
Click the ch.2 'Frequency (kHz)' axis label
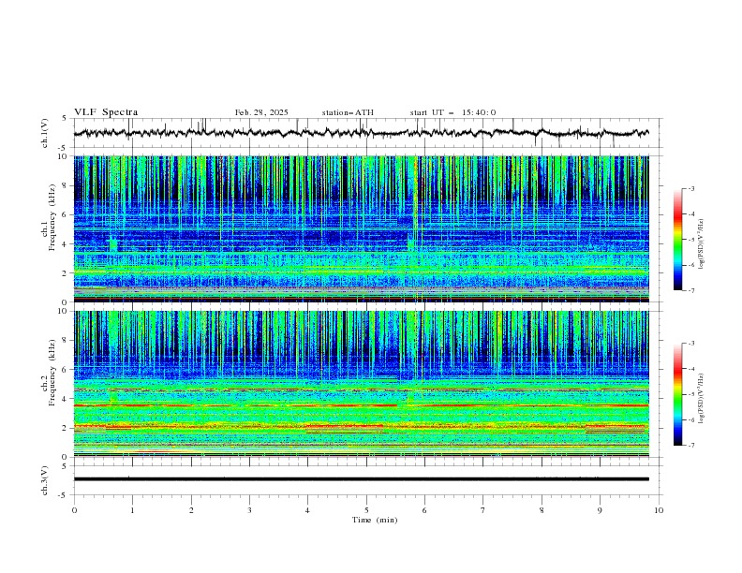52,373
